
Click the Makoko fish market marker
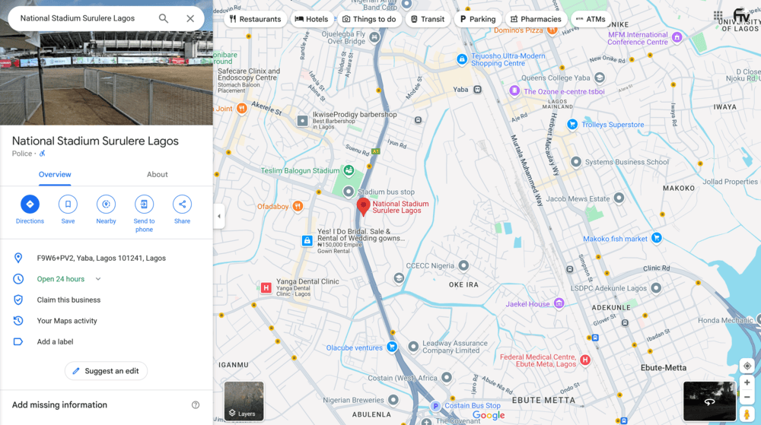657,238
